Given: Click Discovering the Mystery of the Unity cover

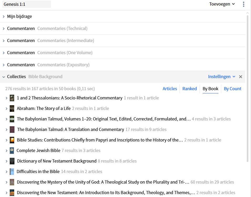Looking at the screenshot, I should (12, 182).
